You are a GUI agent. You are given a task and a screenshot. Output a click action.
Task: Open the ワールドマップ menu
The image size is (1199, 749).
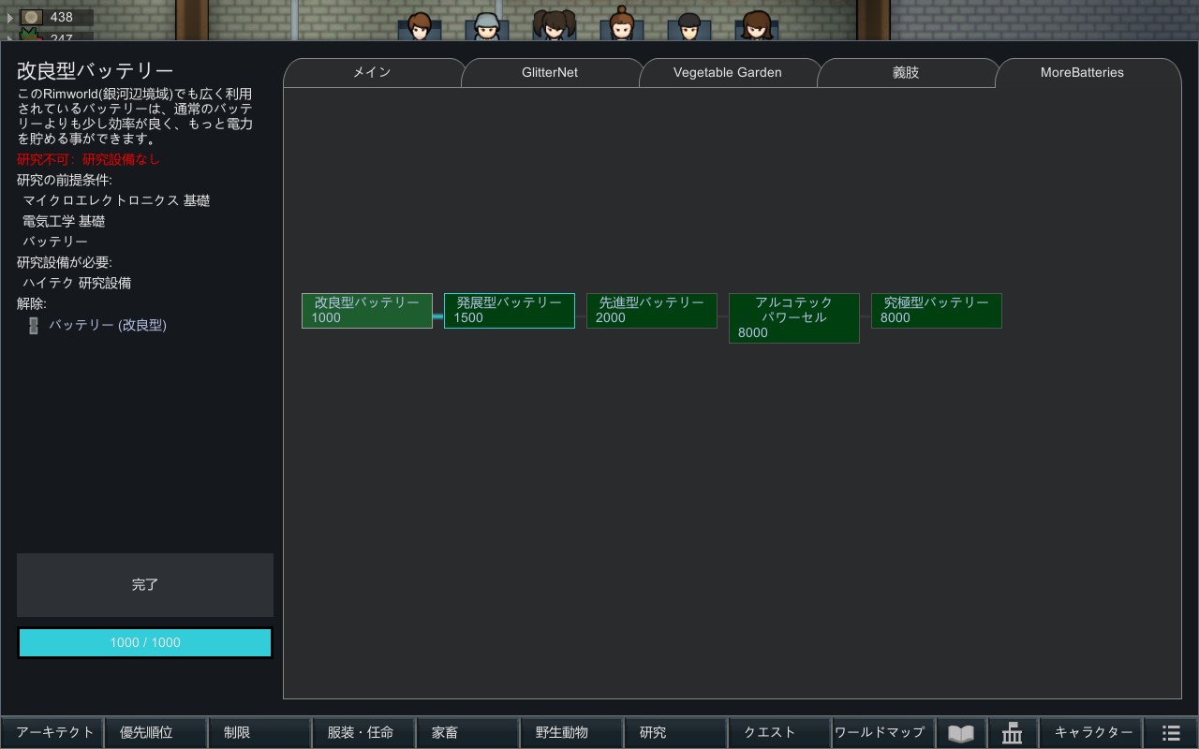(x=883, y=733)
